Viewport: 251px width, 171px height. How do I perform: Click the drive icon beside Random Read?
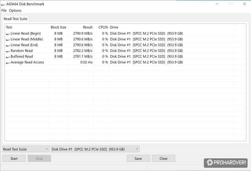pyautogui.click(x=8, y=51)
